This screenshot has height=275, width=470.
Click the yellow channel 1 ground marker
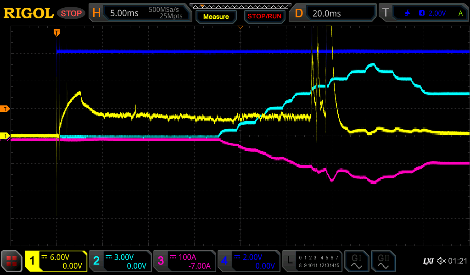tap(6, 136)
